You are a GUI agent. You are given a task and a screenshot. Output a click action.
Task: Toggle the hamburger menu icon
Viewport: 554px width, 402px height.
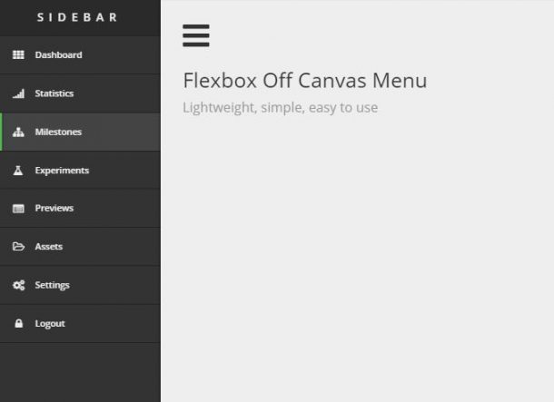coord(196,35)
